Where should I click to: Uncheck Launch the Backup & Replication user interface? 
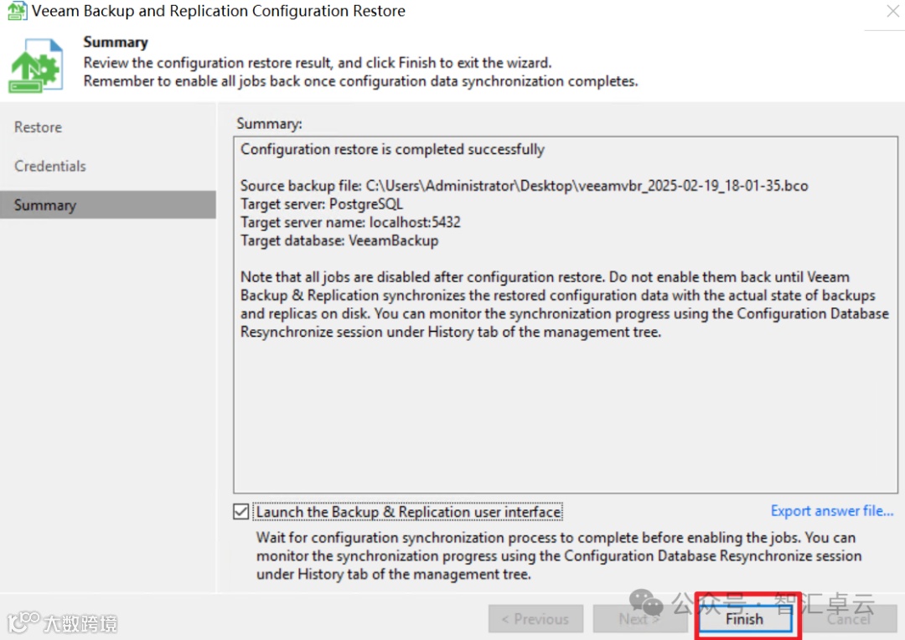[x=241, y=512]
